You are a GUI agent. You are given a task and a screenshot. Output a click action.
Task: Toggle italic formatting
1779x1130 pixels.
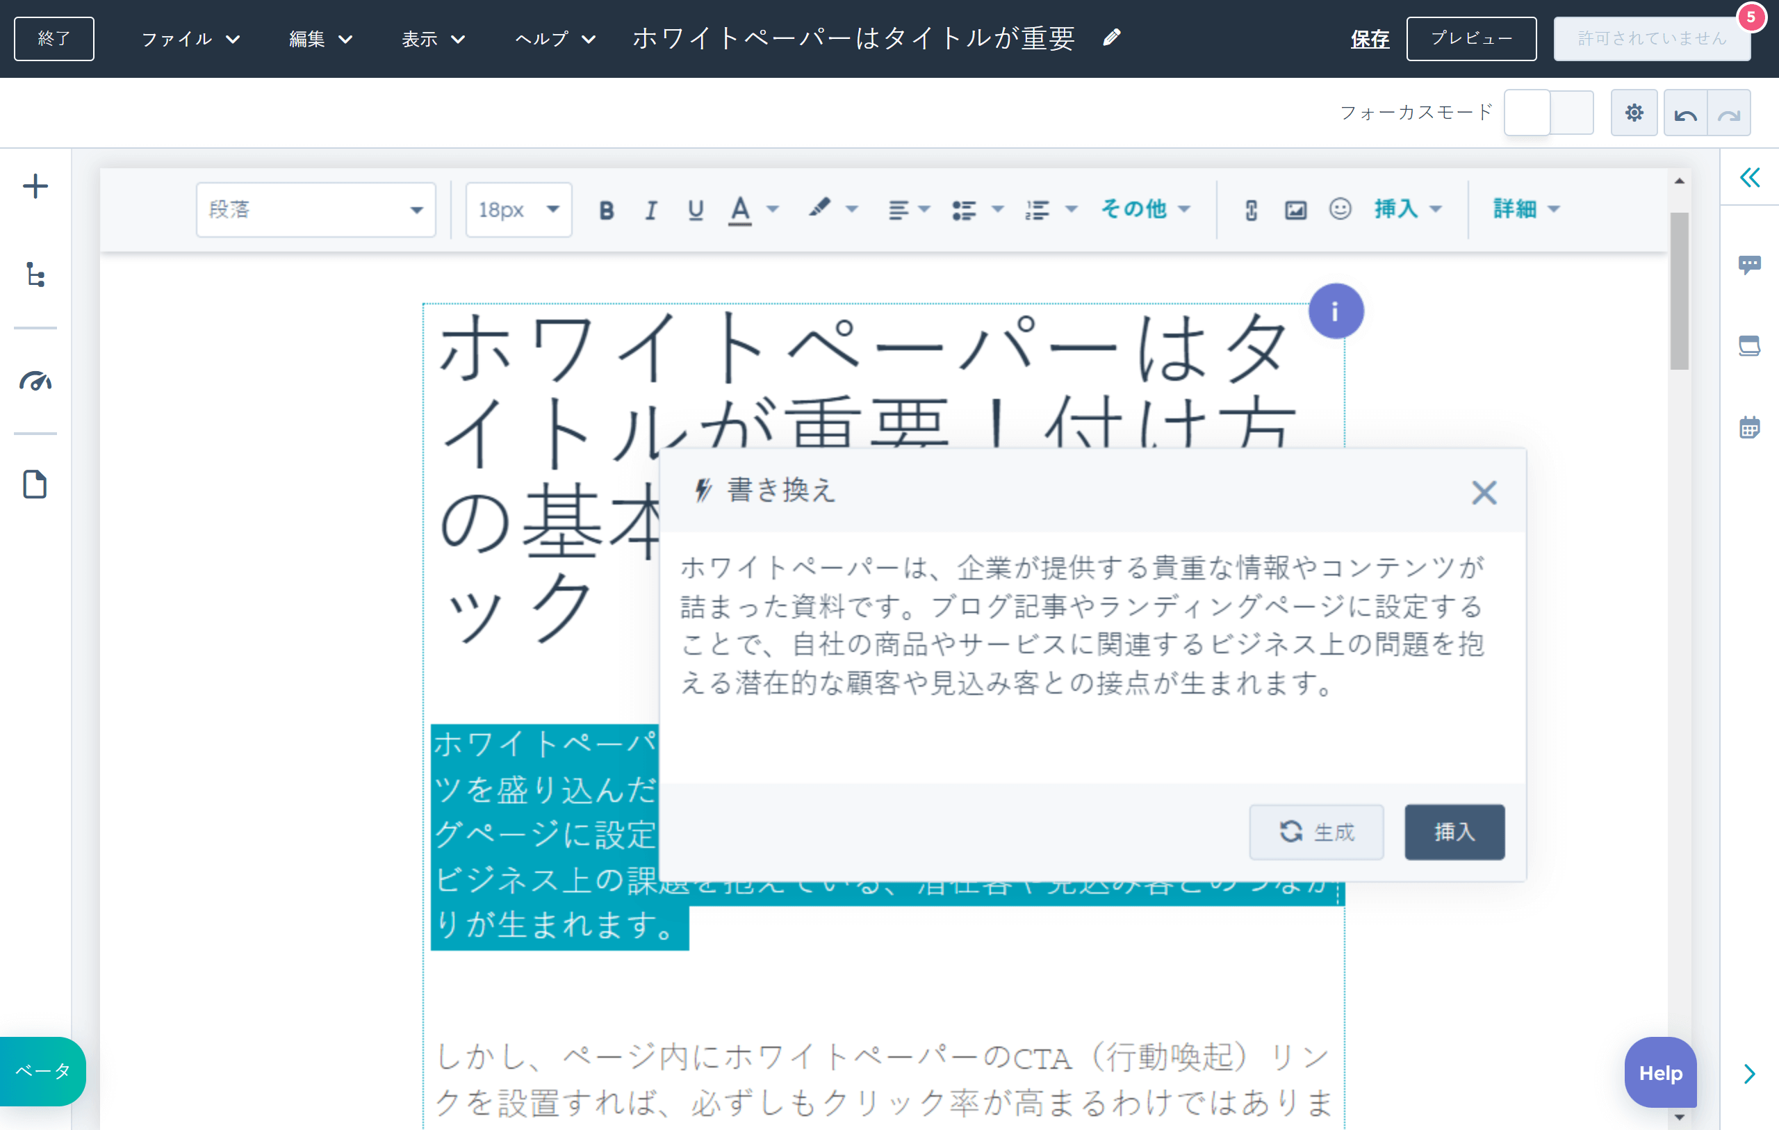[x=651, y=210]
